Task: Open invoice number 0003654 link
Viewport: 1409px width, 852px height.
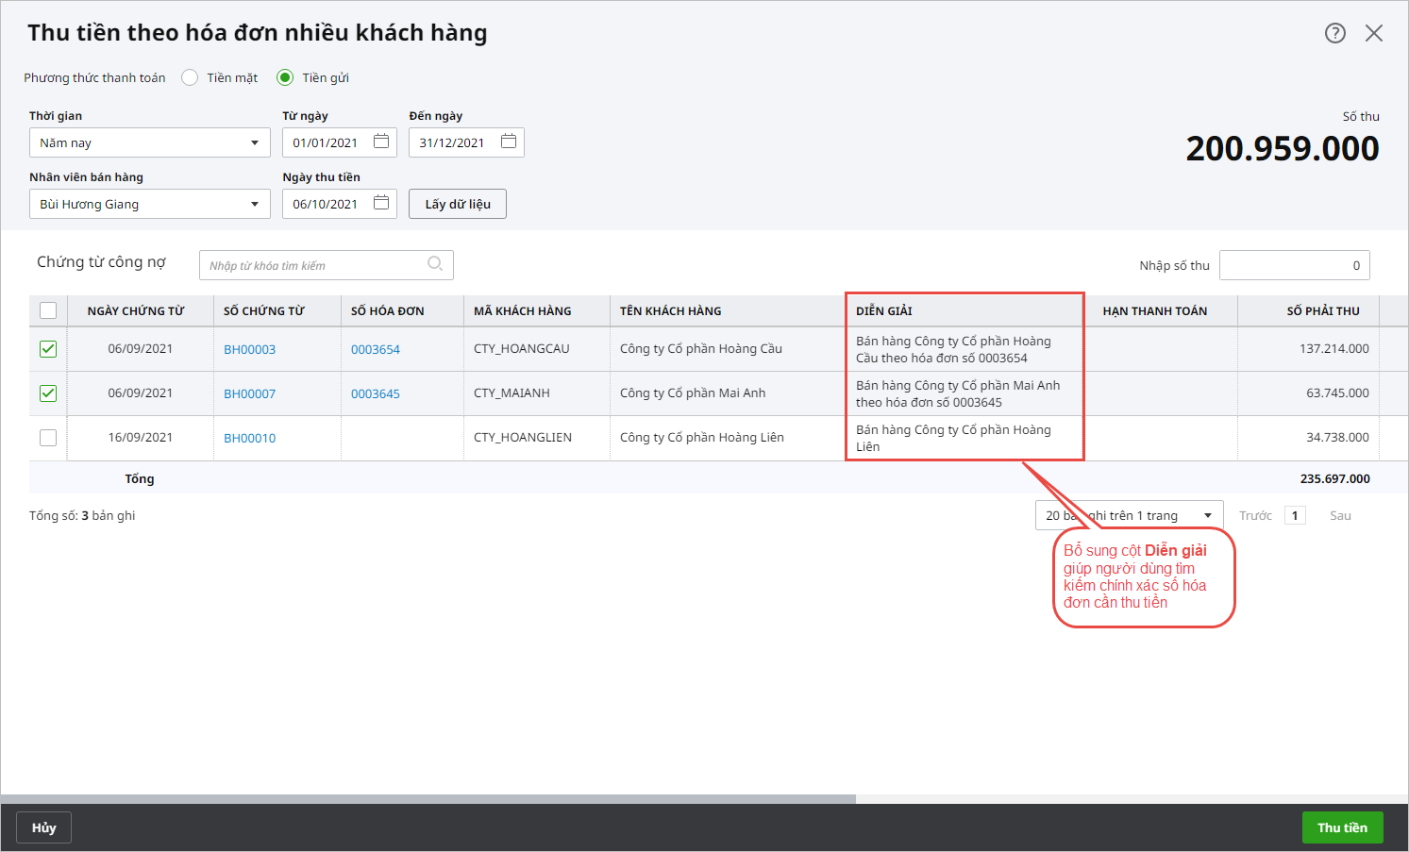Action: pyautogui.click(x=376, y=349)
